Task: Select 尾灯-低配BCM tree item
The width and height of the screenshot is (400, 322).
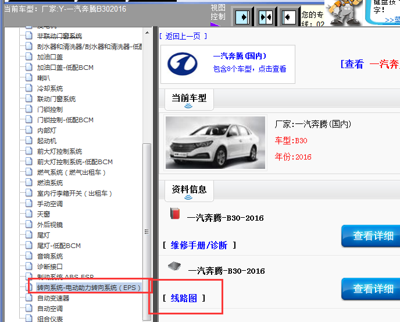Action: [59, 246]
